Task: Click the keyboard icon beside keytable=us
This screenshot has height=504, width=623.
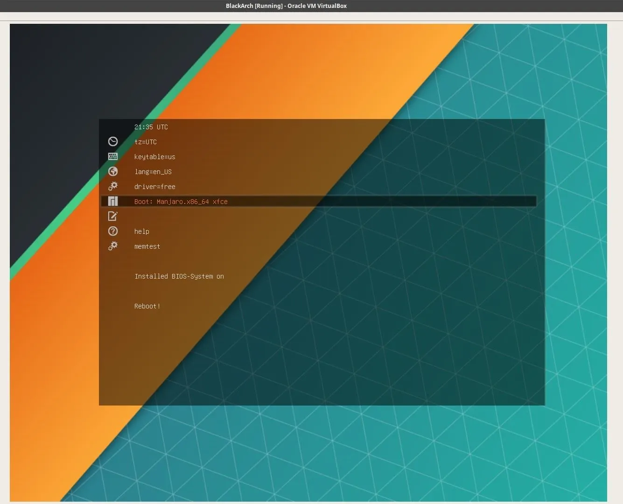Action: (113, 156)
